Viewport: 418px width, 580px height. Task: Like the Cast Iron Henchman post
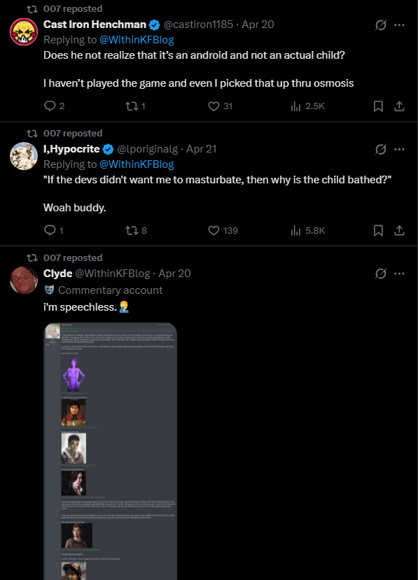coord(221,106)
